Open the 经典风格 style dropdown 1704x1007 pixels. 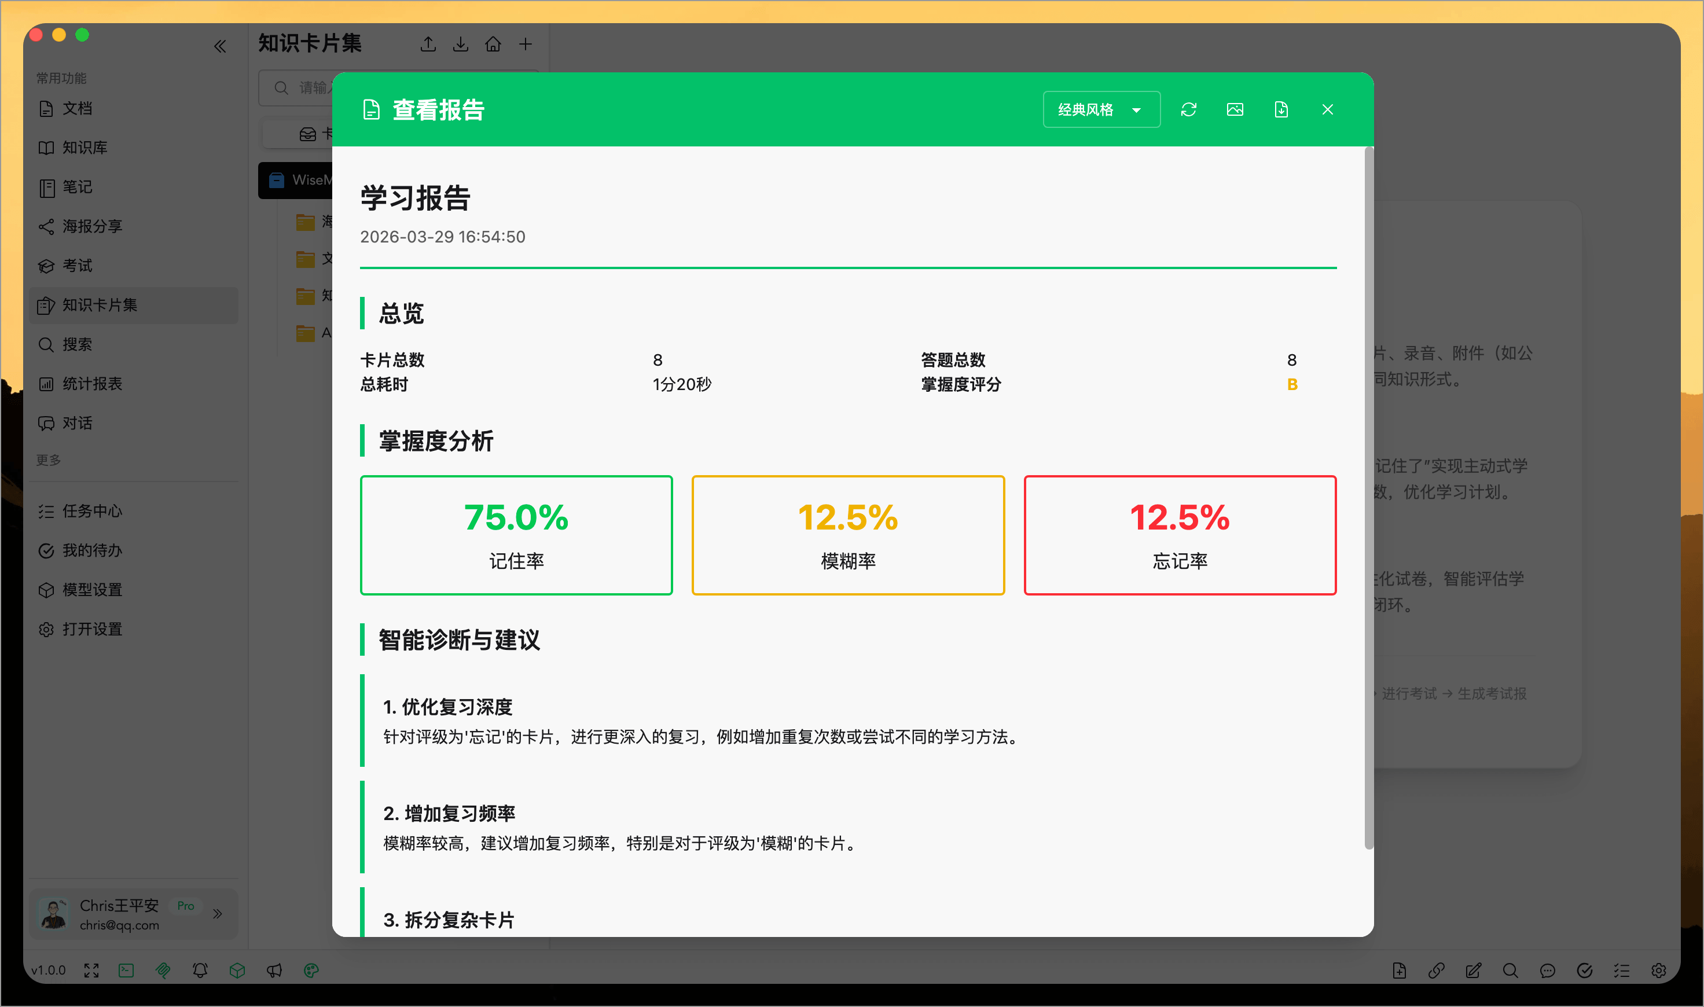click(x=1101, y=109)
